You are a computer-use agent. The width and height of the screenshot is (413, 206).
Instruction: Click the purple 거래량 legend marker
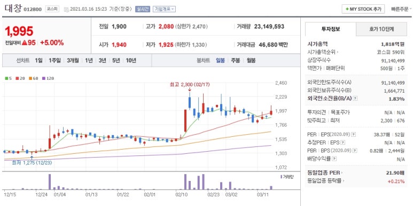tap(282, 177)
